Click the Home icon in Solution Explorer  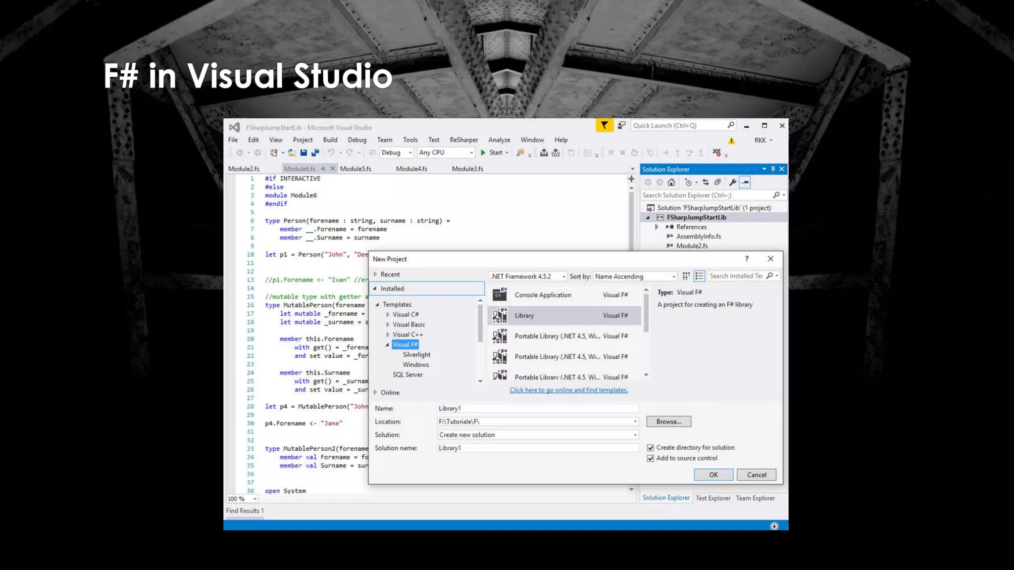tap(671, 183)
